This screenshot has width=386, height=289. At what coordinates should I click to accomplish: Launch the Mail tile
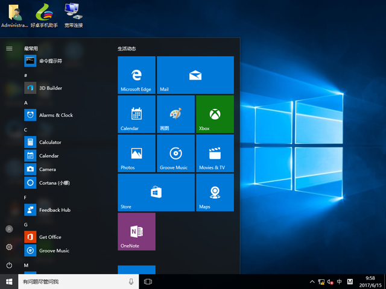point(195,75)
